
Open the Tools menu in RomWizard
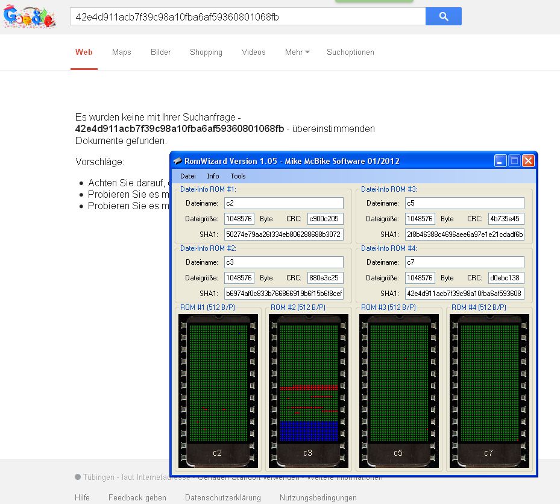pos(238,176)
